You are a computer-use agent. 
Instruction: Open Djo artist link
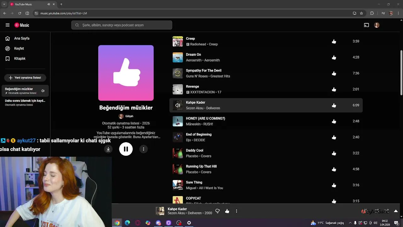[x=189, y=140]
